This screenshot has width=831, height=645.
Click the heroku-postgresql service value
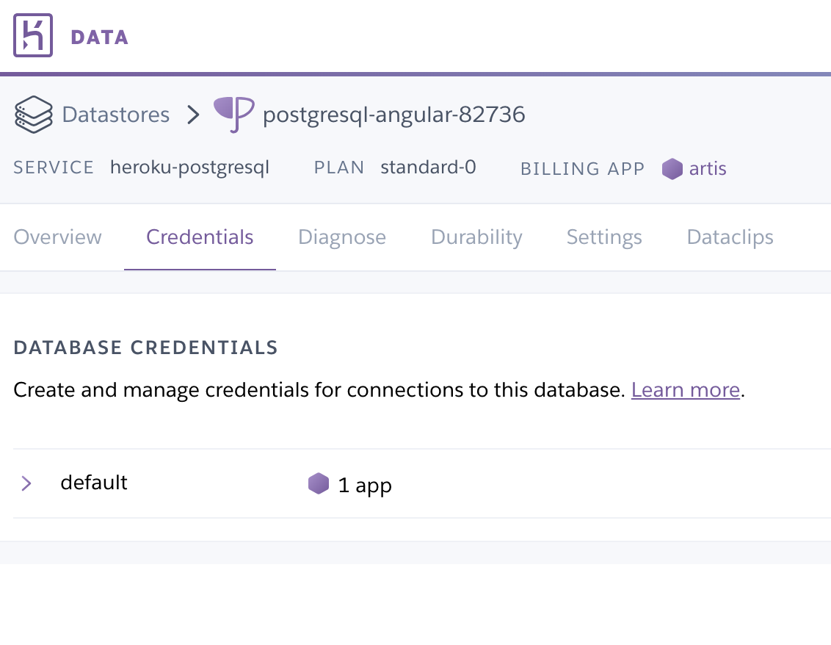(189, 167)
